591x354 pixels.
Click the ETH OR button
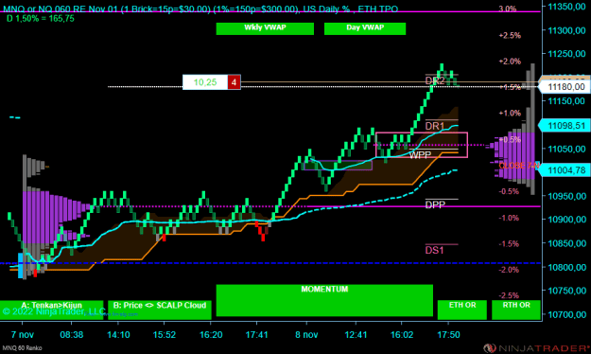pyautogui.click(x=462, y=310)
